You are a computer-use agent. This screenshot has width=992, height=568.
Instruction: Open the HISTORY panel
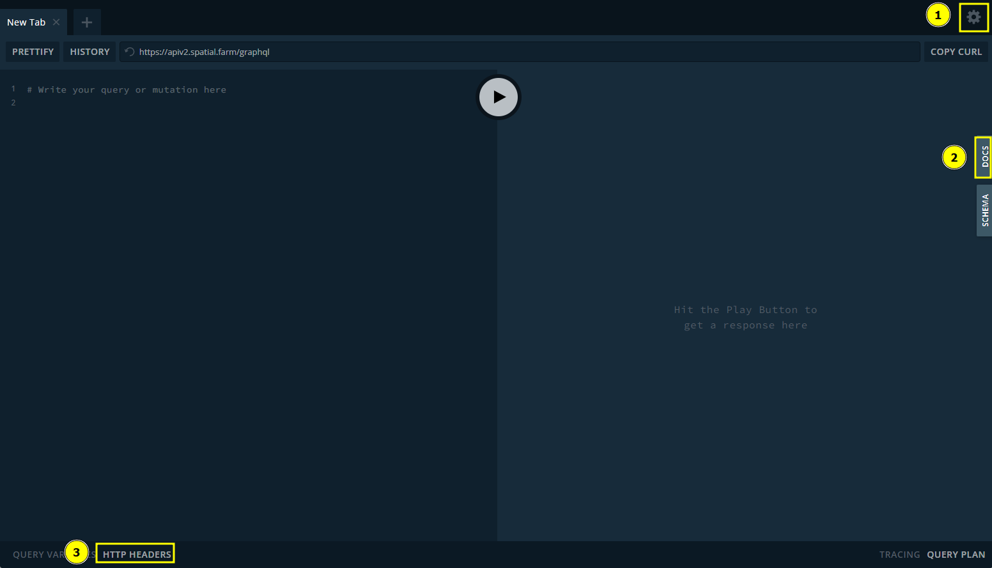pos(89,52)
